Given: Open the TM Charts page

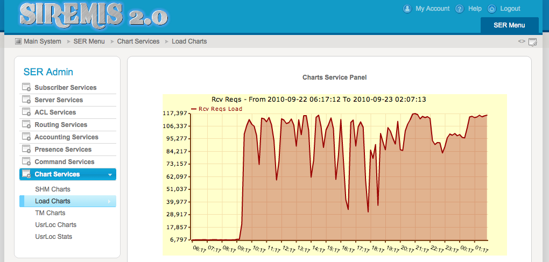Looking at the screenshot, I should tap(51, 213).
